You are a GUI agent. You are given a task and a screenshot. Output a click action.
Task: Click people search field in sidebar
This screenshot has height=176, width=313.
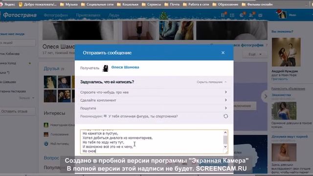point(17,43)
